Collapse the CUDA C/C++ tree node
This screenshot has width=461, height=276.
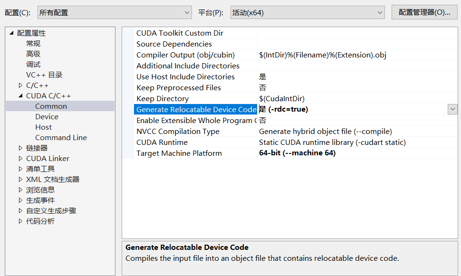[x=20, y=96]
